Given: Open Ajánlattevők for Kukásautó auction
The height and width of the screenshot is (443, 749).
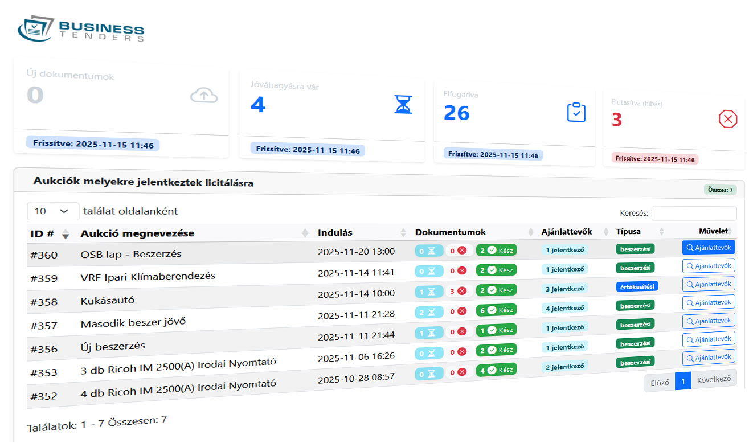Looking at the screenshot, I should [709, 284].
